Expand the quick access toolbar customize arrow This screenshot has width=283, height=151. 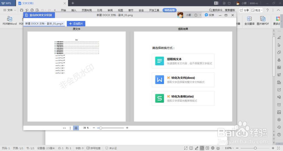55,10
